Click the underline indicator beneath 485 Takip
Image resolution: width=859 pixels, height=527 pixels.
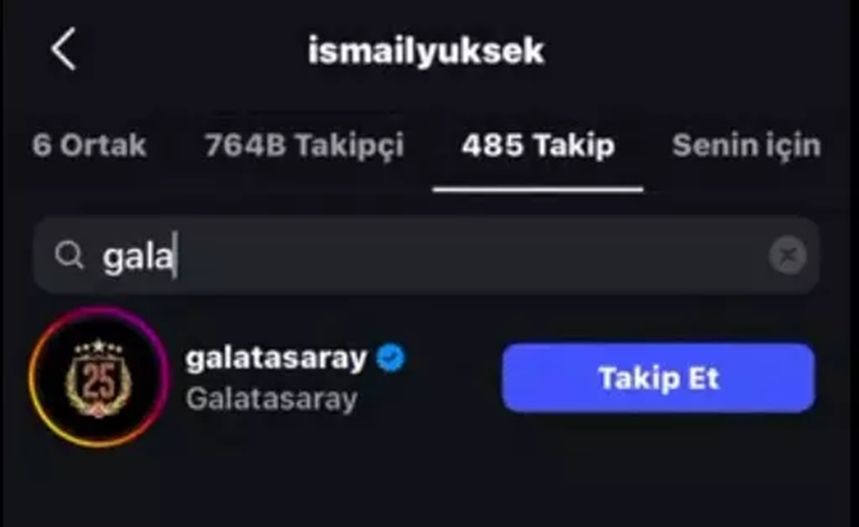coord(538,190)
